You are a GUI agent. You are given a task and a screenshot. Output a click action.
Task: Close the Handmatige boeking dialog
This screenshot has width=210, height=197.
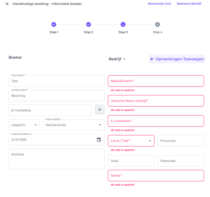pyautogui.click(x=7, y=4)
